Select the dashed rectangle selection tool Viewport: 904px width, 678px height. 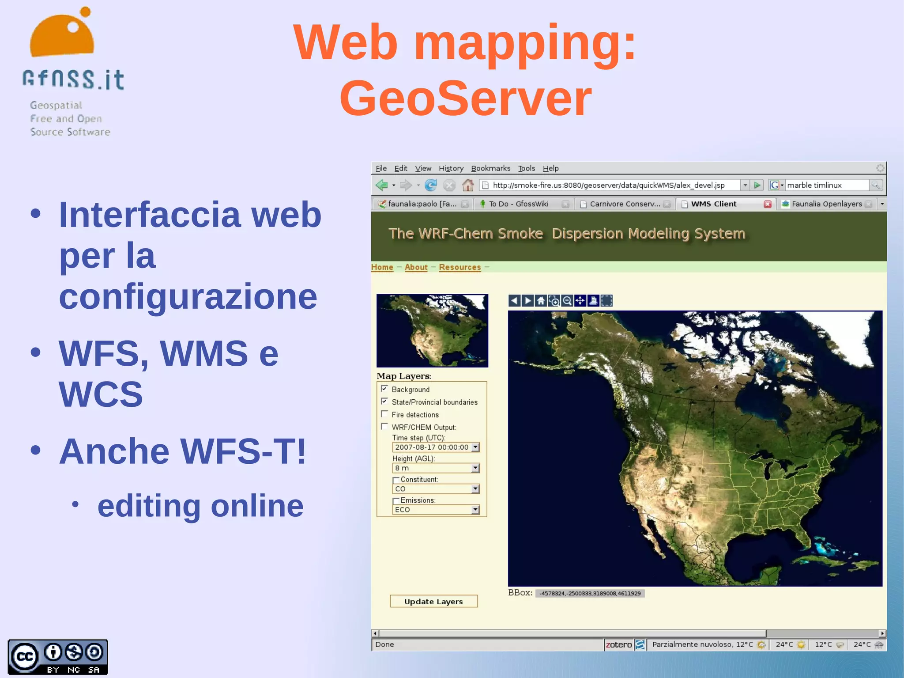pos(606,301)
